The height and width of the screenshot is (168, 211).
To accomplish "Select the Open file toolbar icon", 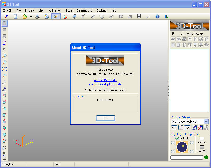I will click(25, 16).
